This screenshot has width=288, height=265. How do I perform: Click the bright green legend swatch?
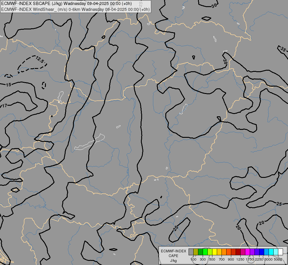click(x=205, y=252)
